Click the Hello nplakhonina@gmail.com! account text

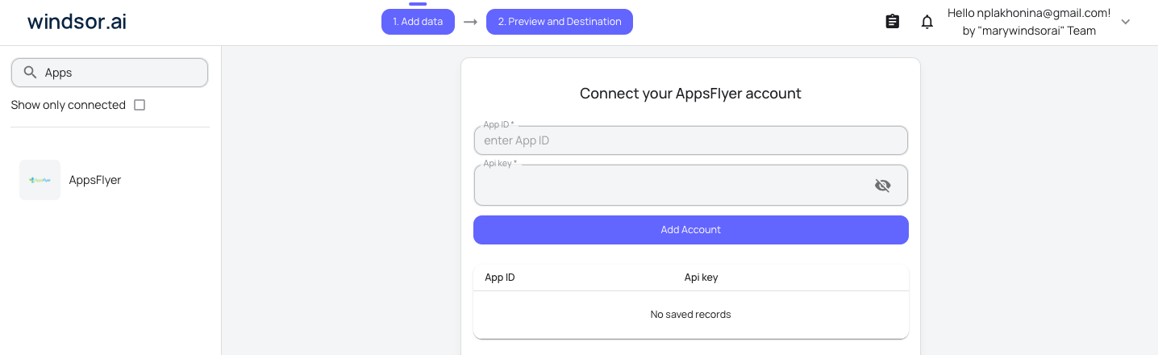click(1029, 13)
